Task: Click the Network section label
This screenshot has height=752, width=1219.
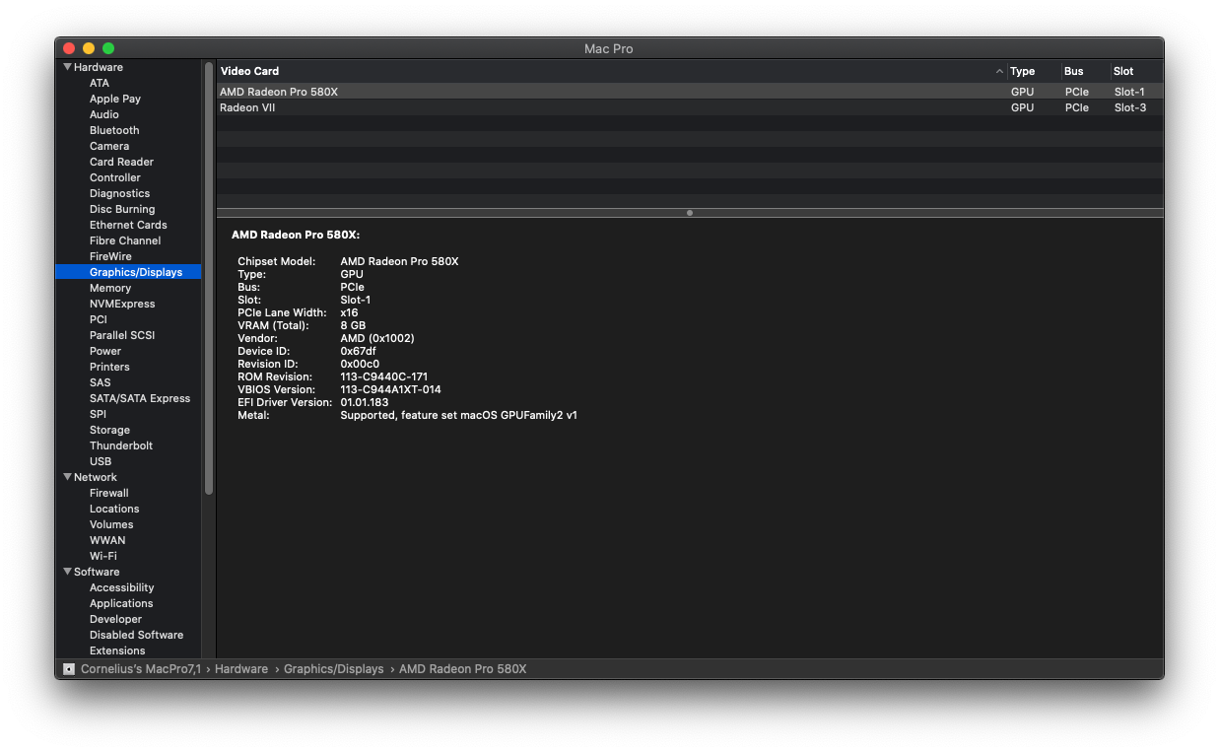Action: click(96, 477)
